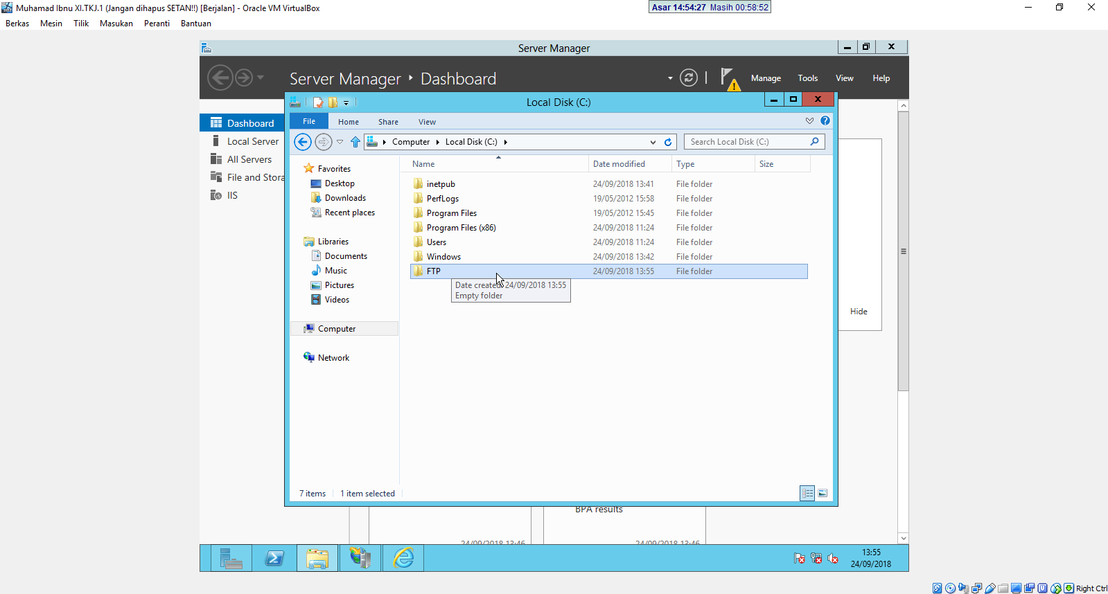Screen dimensions: 1108x594
Task: Sort files by the Date modified column
Action: pos(630,164)
